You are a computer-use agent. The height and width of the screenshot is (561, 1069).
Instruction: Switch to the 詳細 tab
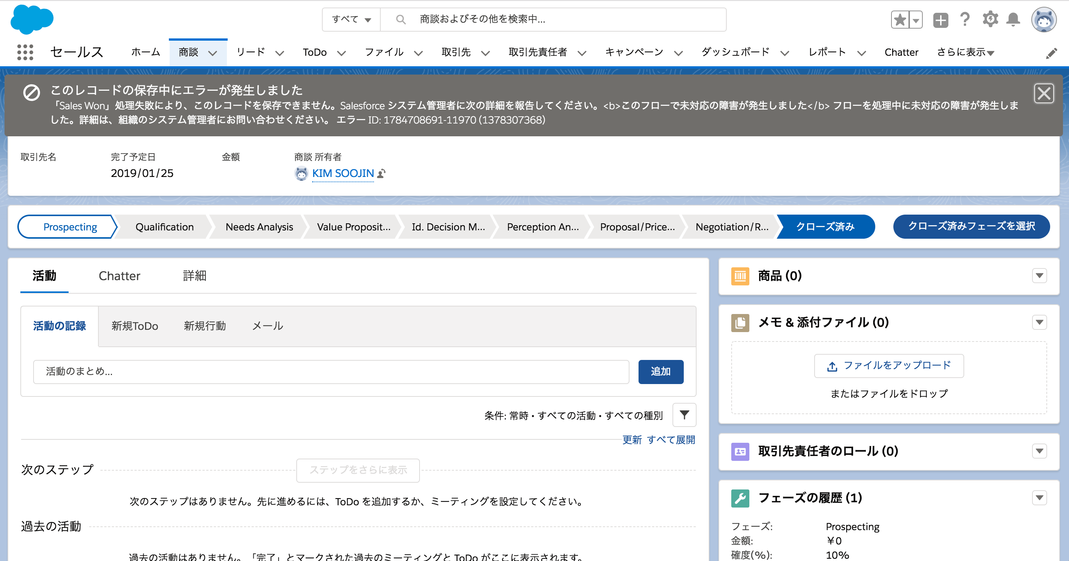pyautogui.click(x=195, y=276)
